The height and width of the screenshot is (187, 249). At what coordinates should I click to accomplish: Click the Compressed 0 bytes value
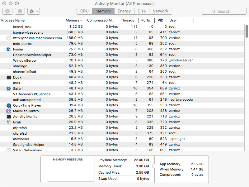coord(197,175)
